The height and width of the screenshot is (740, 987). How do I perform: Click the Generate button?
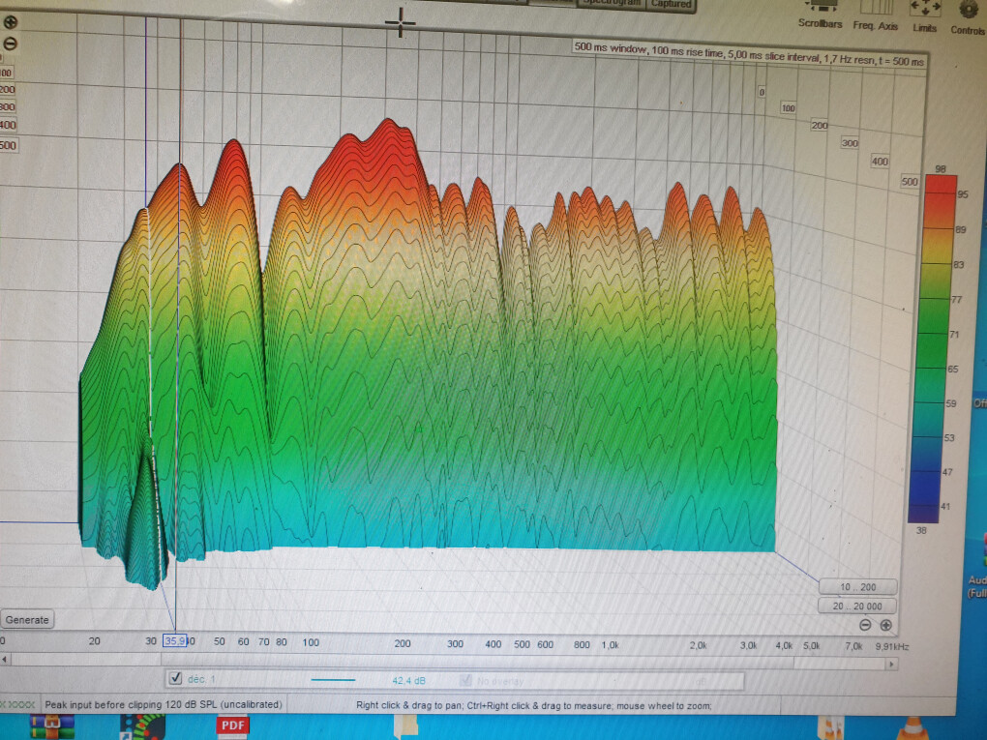point(27,620)
